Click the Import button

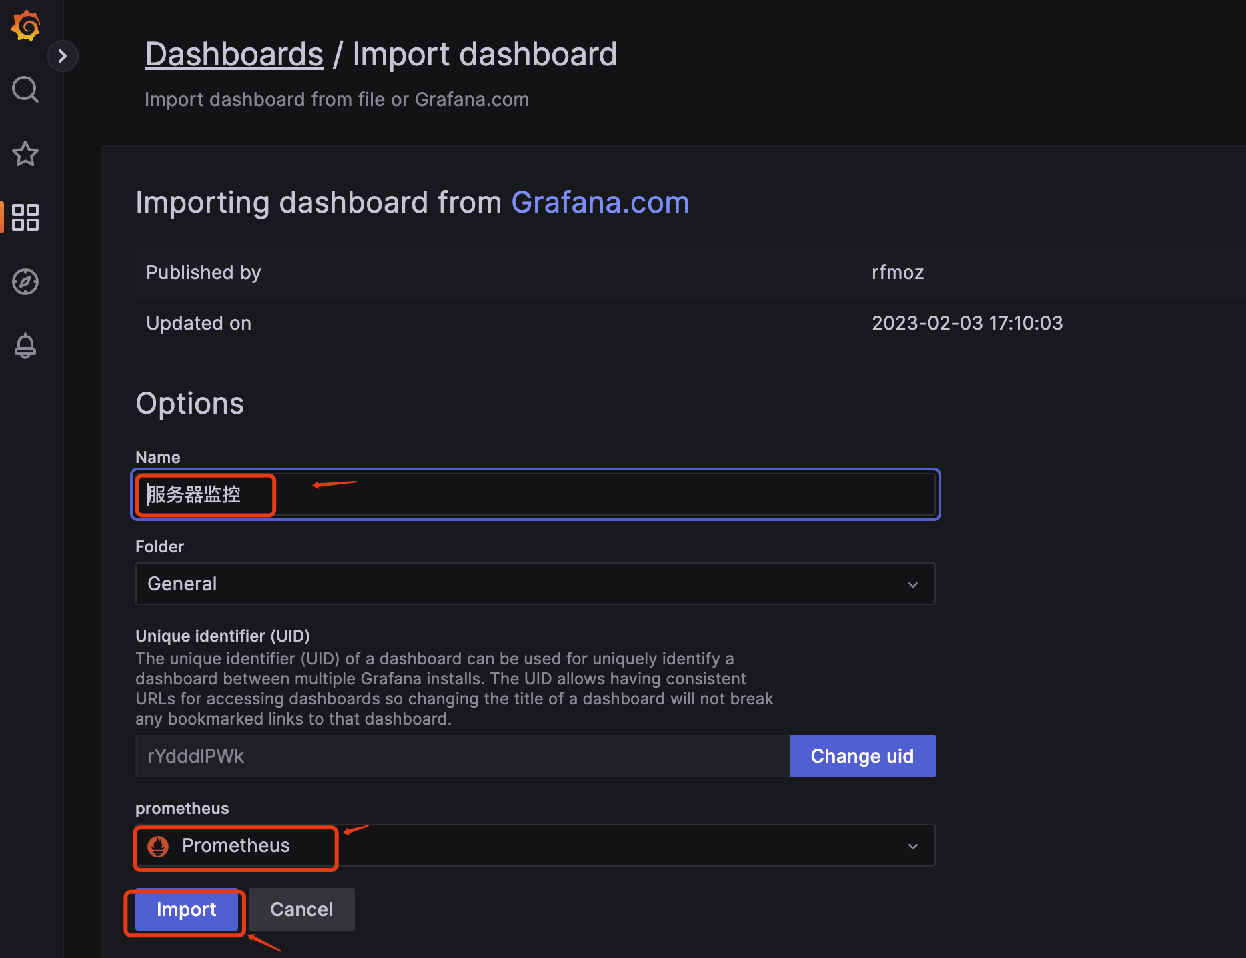click(187, 909)
